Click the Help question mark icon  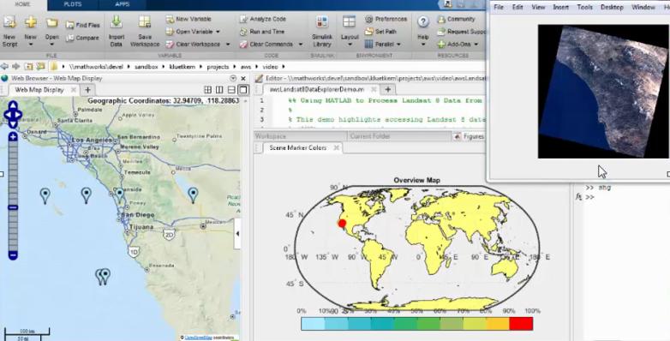[x=422, y=22]
